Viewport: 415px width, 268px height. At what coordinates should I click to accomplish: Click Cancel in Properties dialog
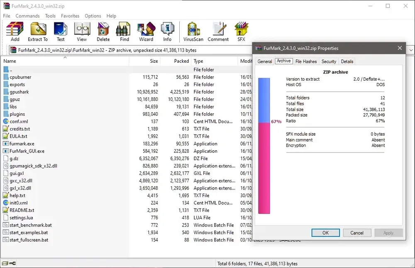[x=357, y=233]
